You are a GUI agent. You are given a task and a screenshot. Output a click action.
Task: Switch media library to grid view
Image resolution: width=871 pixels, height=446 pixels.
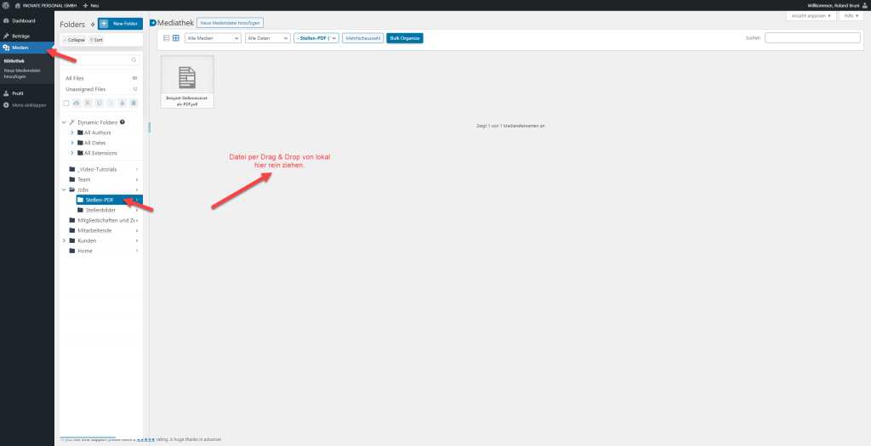pos(176,38)
